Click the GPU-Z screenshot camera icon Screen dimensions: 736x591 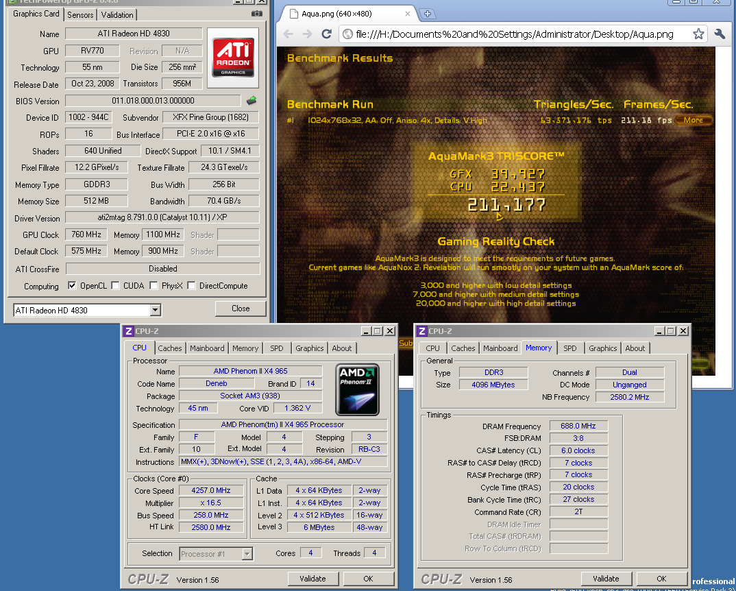click(257, 14)
